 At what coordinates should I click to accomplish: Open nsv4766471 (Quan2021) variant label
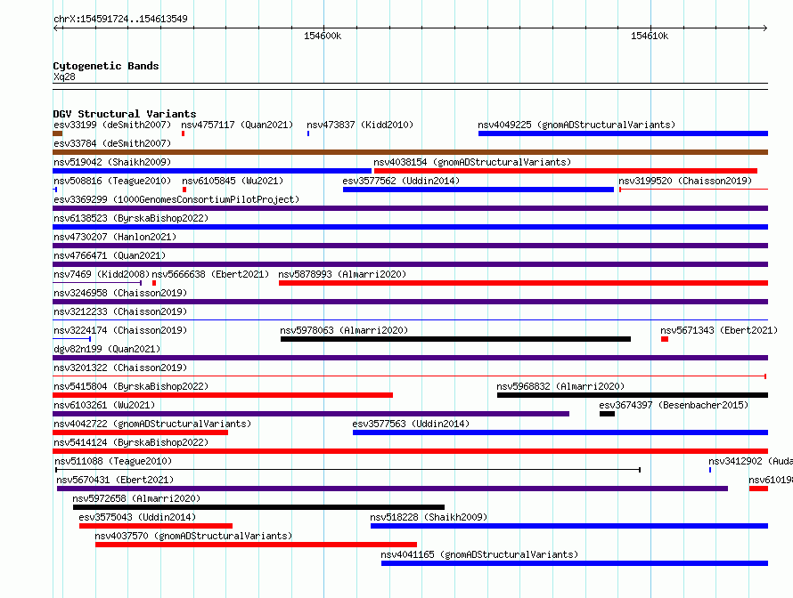(x=110, y=255)
